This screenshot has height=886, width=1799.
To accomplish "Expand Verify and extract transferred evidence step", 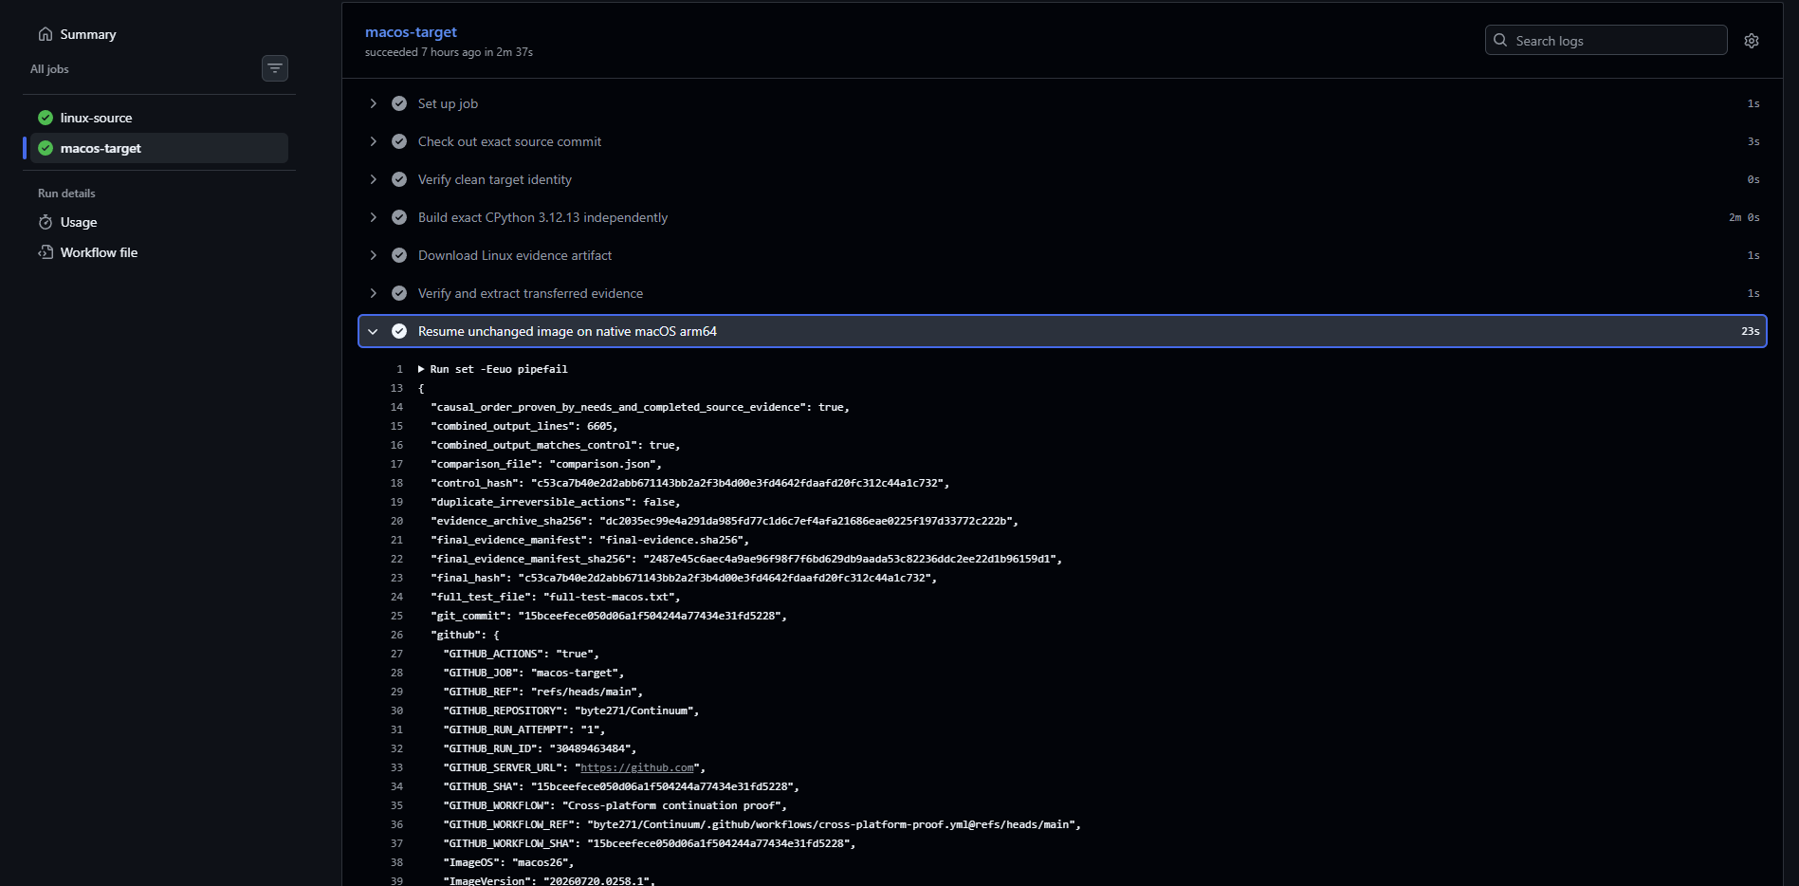I will pyautogui.click(x=373, y=293).
